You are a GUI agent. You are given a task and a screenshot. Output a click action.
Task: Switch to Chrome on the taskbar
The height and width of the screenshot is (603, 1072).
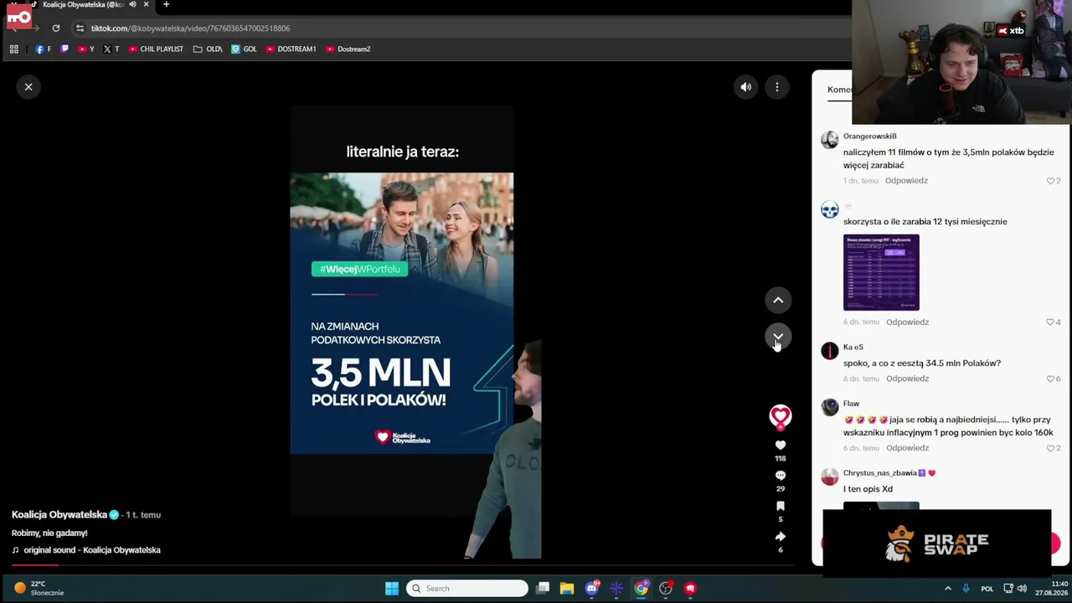pos(641,589)
